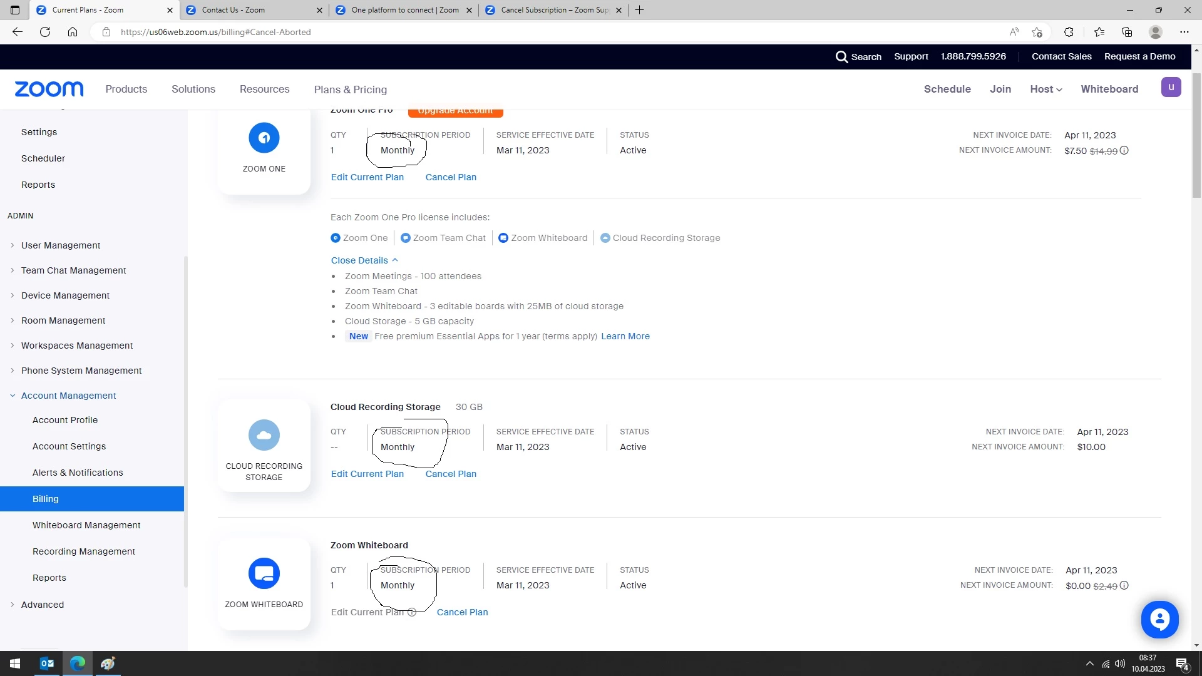Click the browser address bar URL
Image resolution: width=1202 pixels, height=676 pixels.
tap(216, 32)
